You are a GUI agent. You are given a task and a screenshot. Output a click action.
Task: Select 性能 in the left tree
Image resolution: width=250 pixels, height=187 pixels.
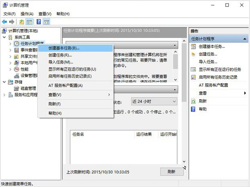(x=24, y=69)
